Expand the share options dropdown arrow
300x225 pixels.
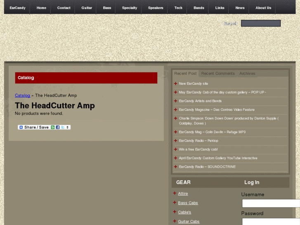[68, 127]
